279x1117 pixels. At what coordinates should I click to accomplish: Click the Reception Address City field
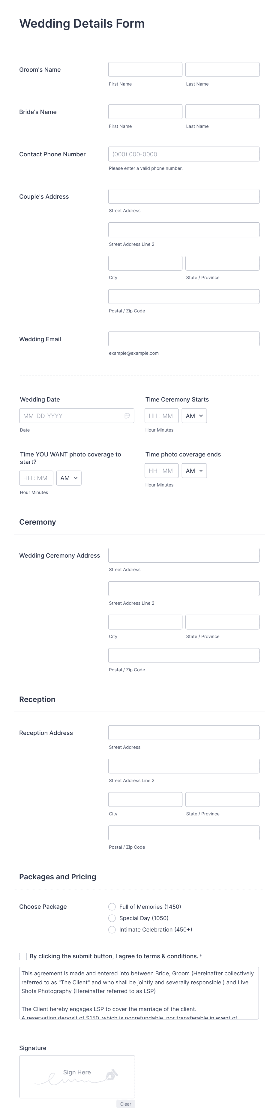pyautogui.click(x=145, y=799)
